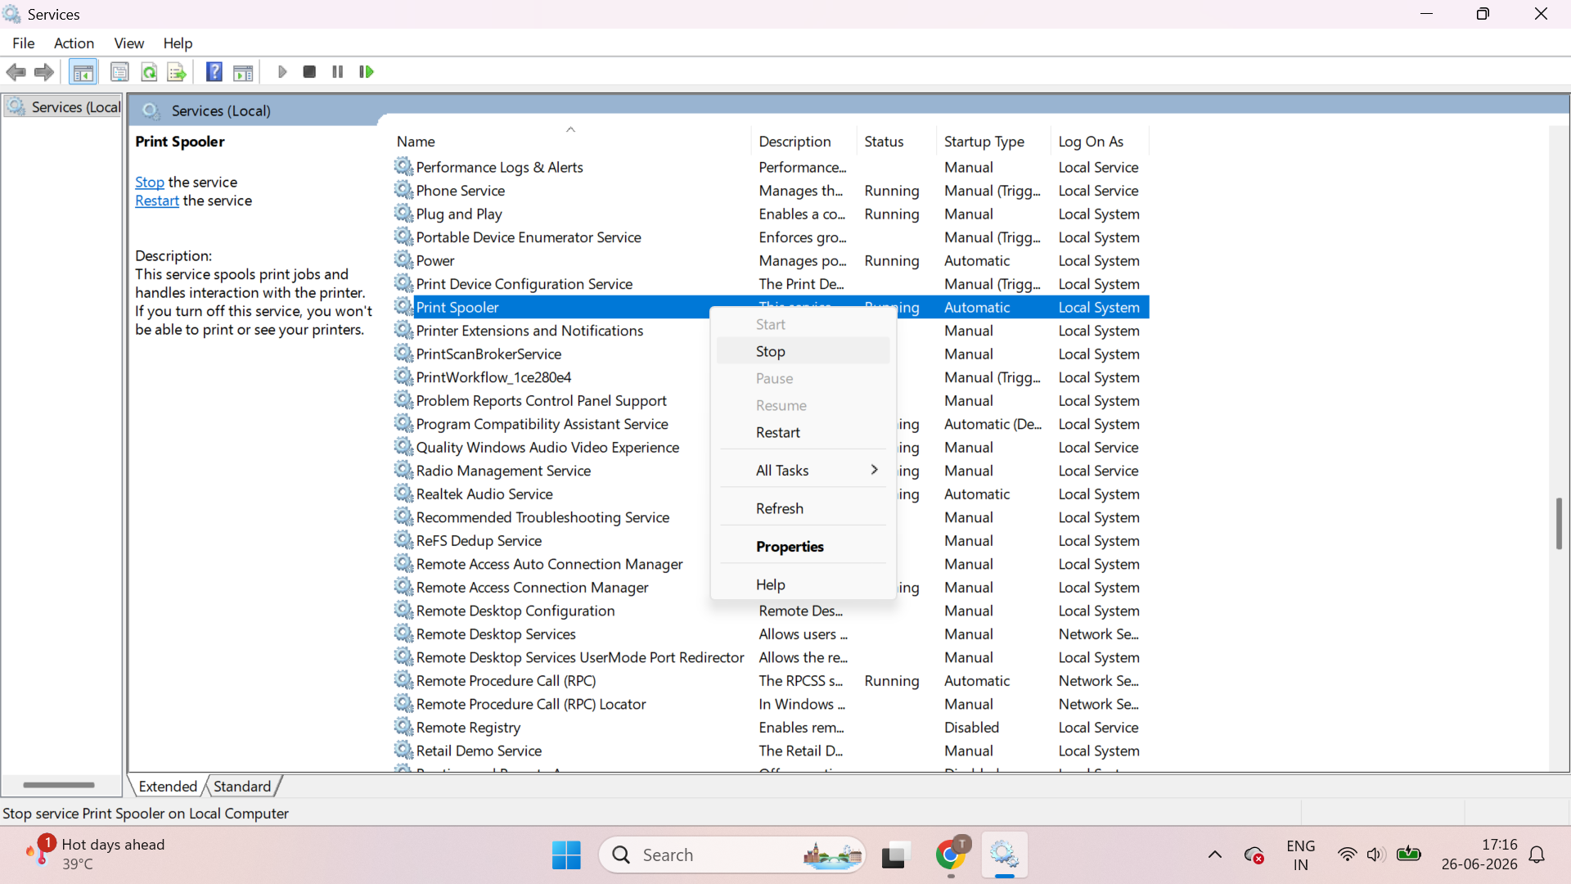The width and height of the screenshot is (1571, 884).
Task: Click the Wi-Fi network tray icon
Action: coord(1347,855)
